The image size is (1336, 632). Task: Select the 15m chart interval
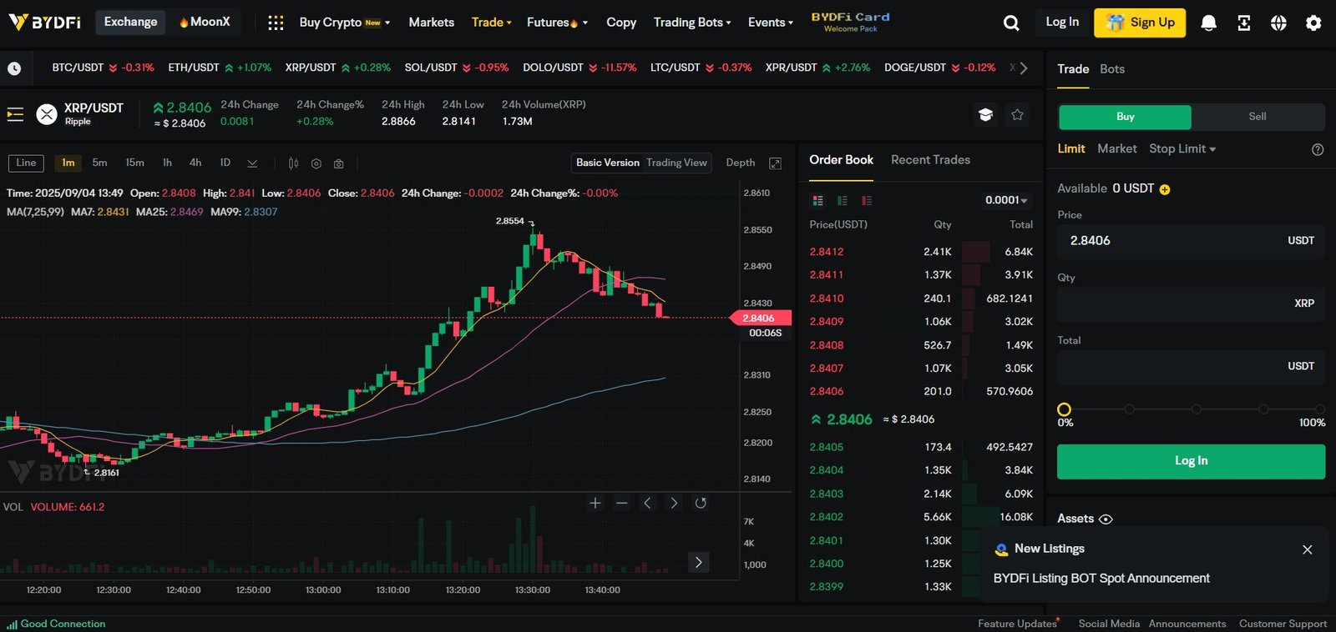134,163
